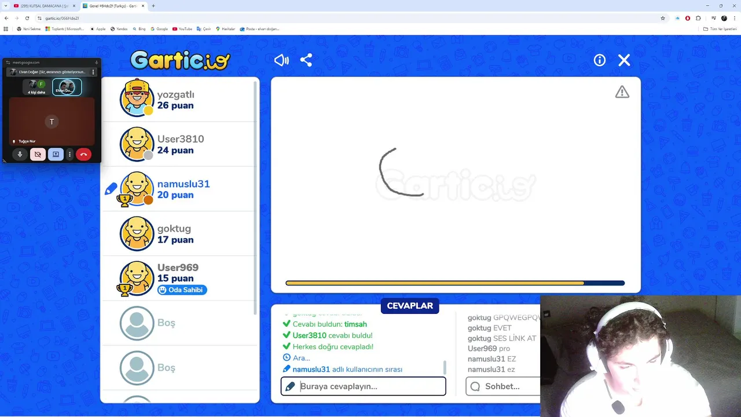
Task: Go back in browser history
Action: coord(6,18)
